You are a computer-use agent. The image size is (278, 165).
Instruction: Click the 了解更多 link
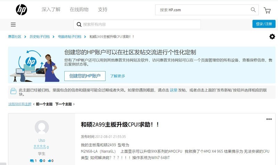pyautogui.click(x=117, y=76)
